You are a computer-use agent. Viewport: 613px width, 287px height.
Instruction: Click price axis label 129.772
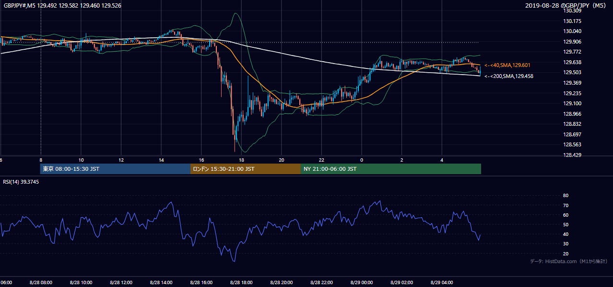click(573, 52)
